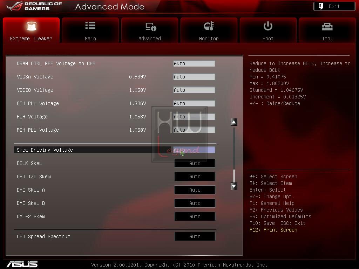This screenshot has height=269, width=359.
Task: Open DMI Skew A Auto dropdown
Action: pyautogui.click(x=195, y=190)
